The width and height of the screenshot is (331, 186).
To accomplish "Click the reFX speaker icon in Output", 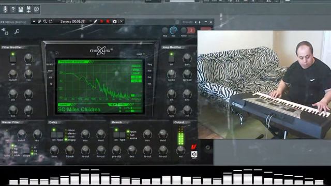I will click(194, 154).
